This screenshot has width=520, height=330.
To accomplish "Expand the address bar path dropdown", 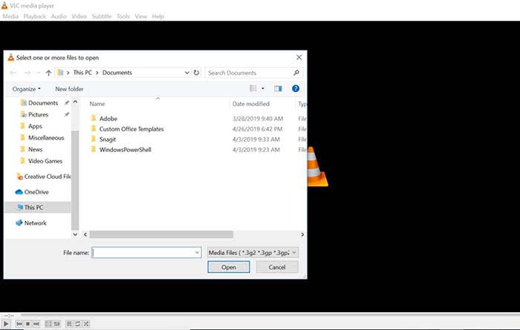I will [186, 73].
